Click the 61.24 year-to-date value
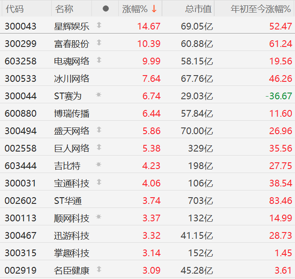This screenshot has width=295, height=279. tap(281, 44)
